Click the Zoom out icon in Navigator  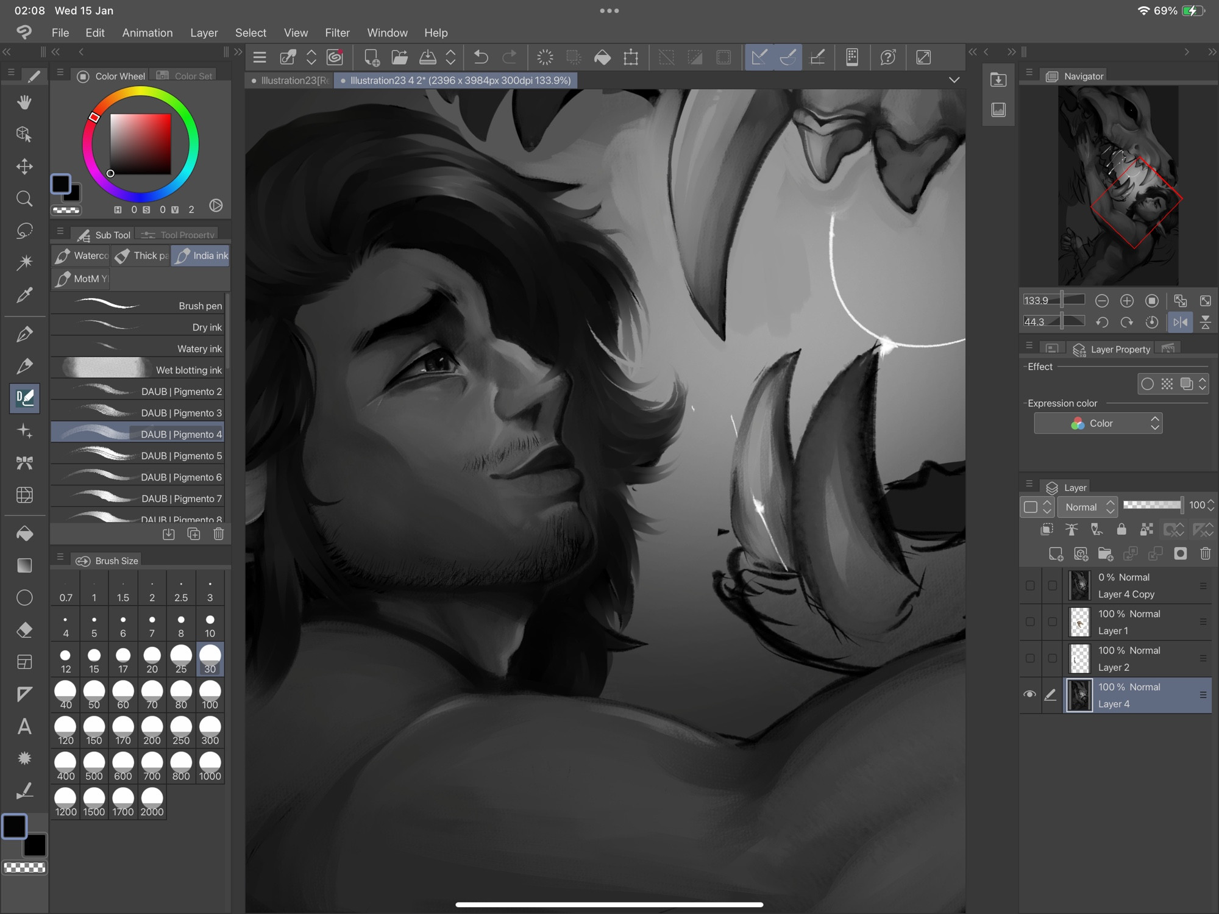(x=1101, y=301)
